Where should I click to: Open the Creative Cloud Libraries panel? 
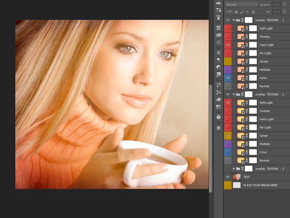218,35
